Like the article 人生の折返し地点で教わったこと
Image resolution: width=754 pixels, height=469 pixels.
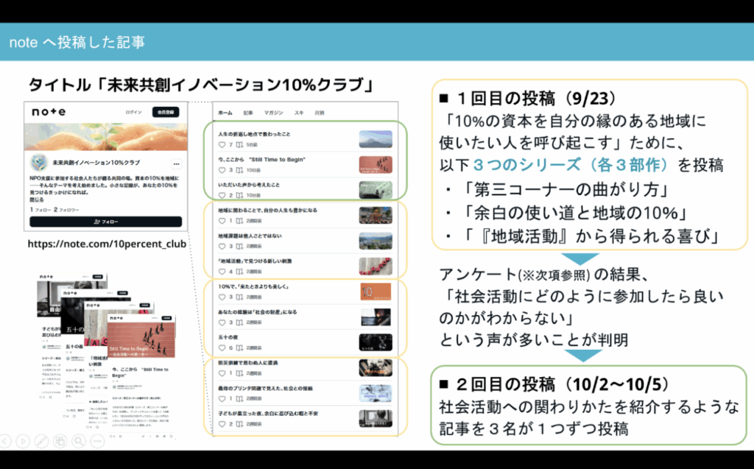pyautogui.click(x=222, y=146)
